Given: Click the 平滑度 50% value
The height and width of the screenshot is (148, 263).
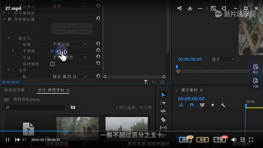Looking at the screenshot, I should click(x=54, y=51).
